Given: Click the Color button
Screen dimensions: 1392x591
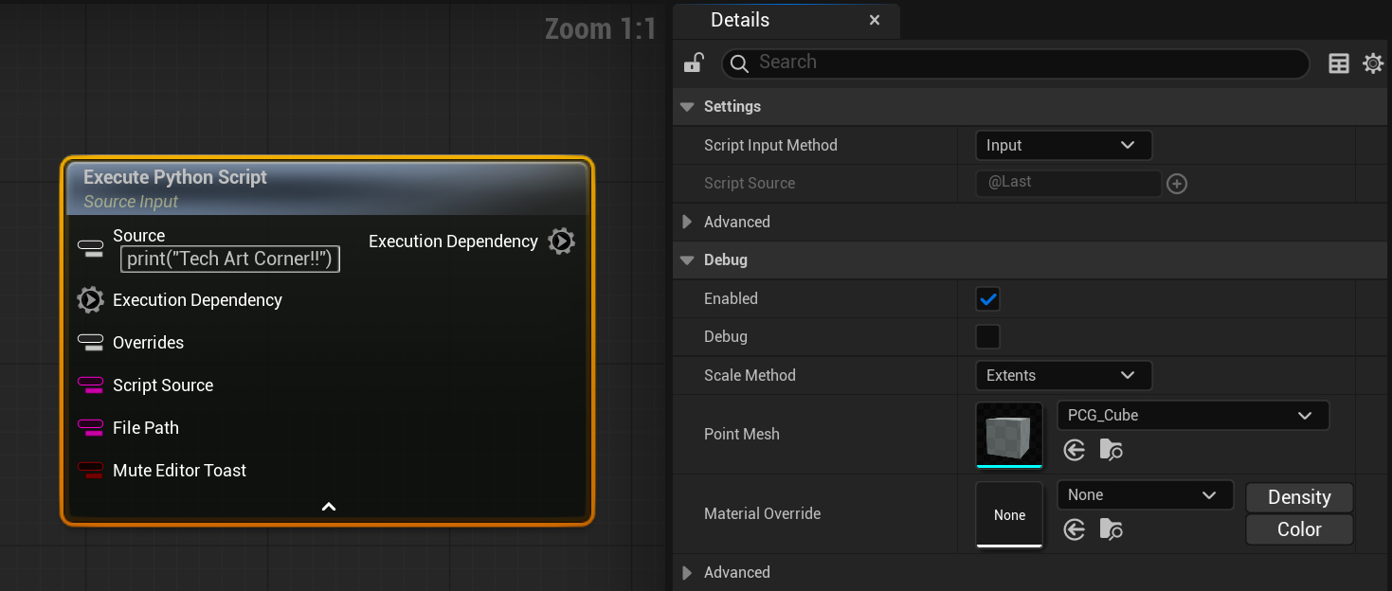Looking at the screenshot, I should [x=1298, y=530].
